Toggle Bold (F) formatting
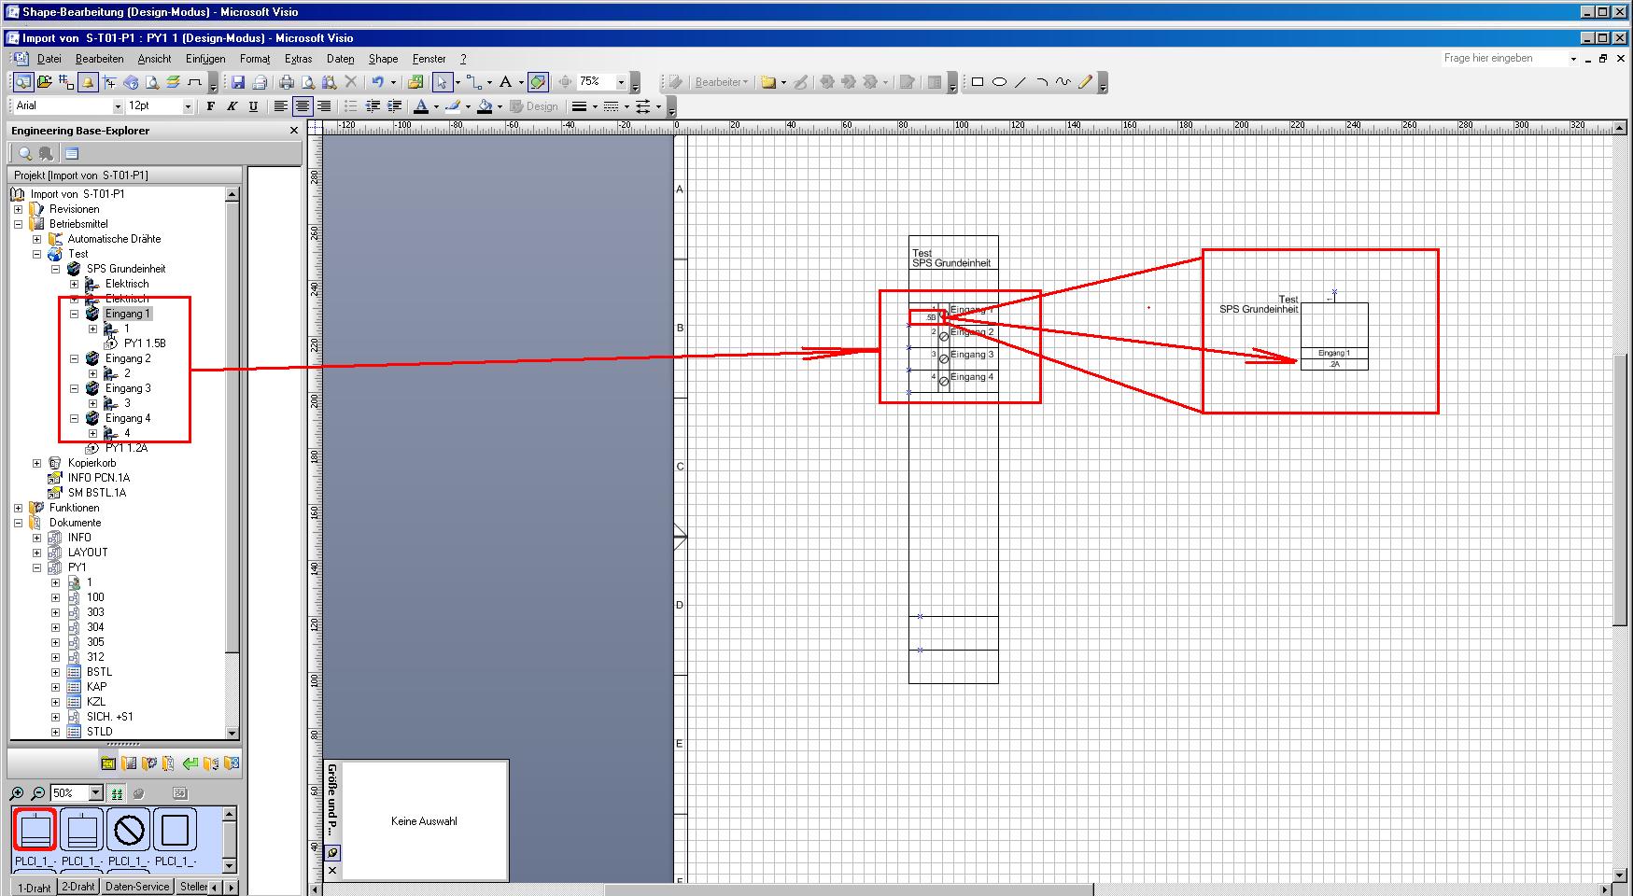Screen dimensions: 1633x896 tap(211, 106)
